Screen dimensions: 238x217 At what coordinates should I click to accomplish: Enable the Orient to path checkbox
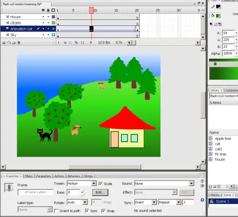pos(56,211)
